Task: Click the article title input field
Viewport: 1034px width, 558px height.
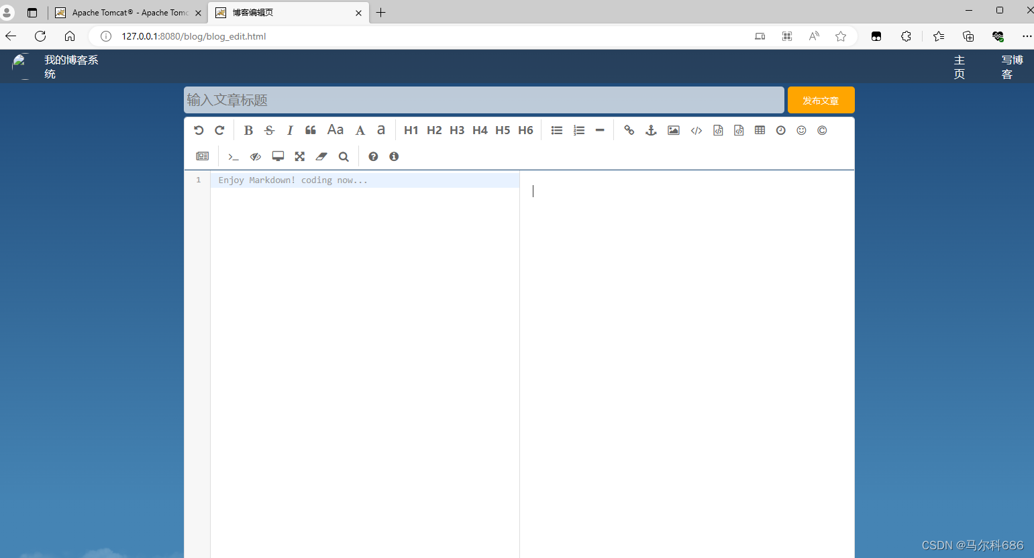Action: (x=484, y=100)
